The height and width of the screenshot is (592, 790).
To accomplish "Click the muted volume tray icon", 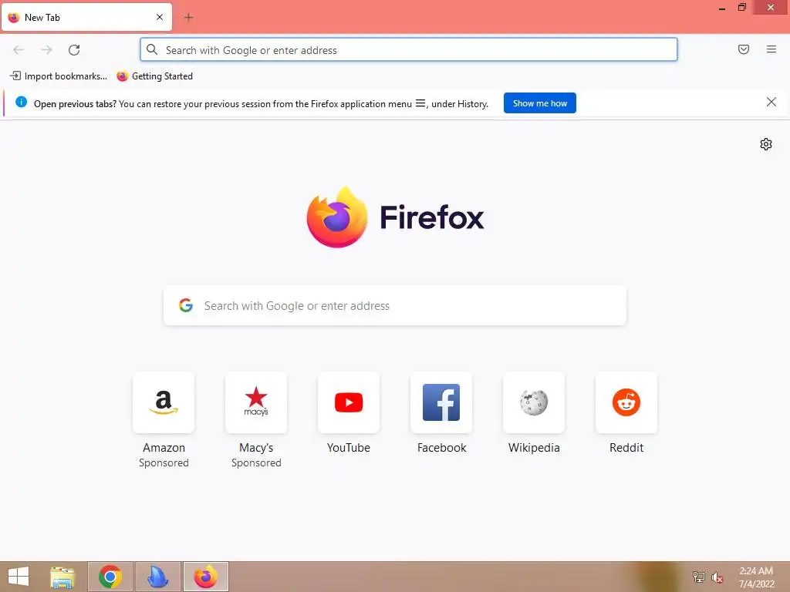I will click(x=717, y=577).
